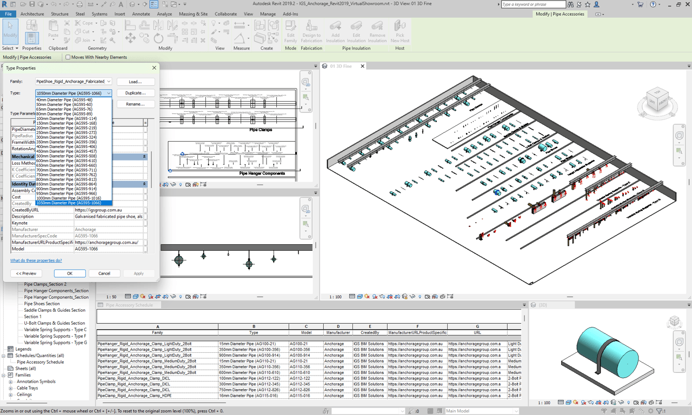The image size is (692, 415).
Task: Switch to the Collaborate ribbon tab
Action: click(x=225, y=14)
